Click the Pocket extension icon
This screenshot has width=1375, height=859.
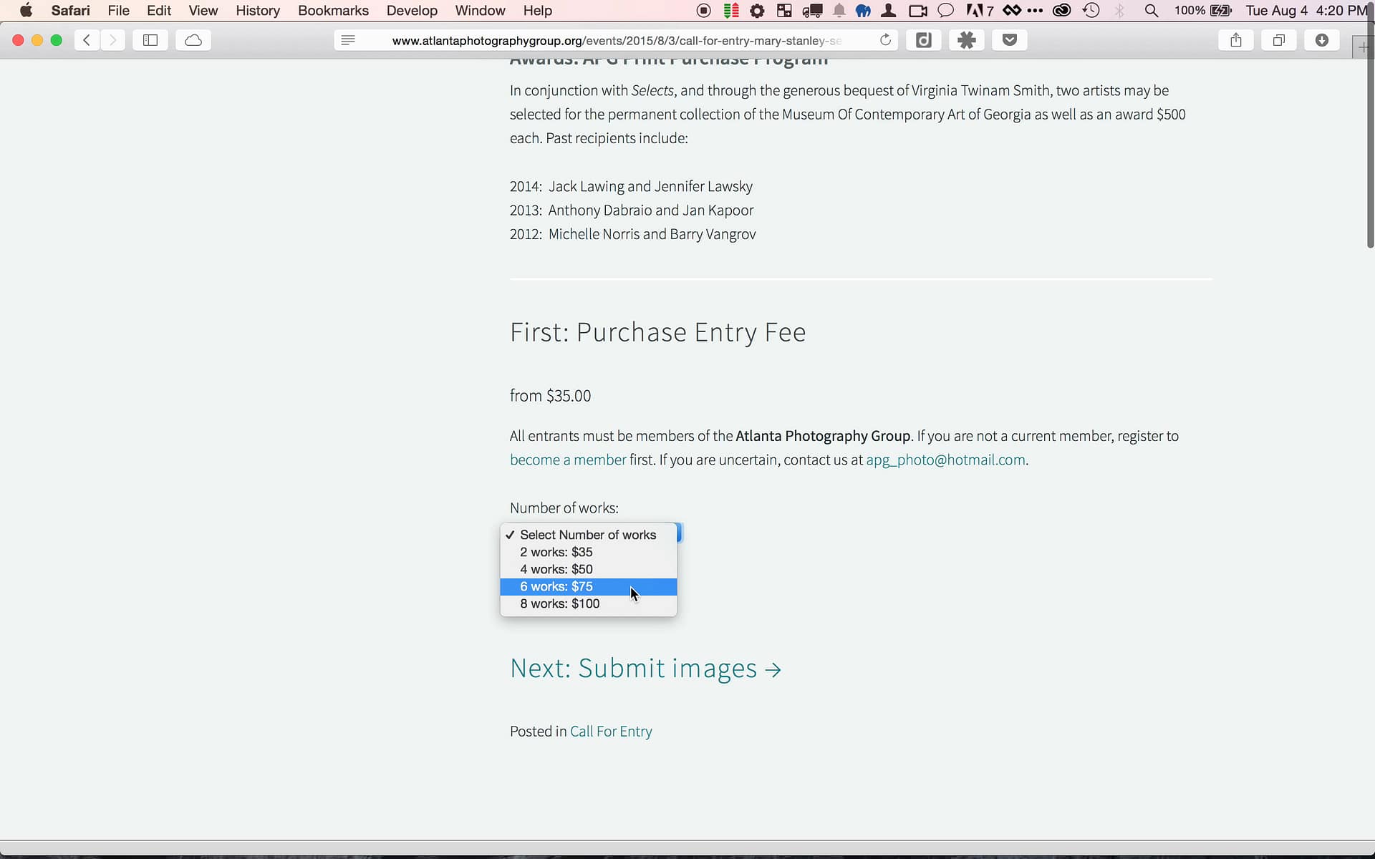click(x=1009, y=40)
